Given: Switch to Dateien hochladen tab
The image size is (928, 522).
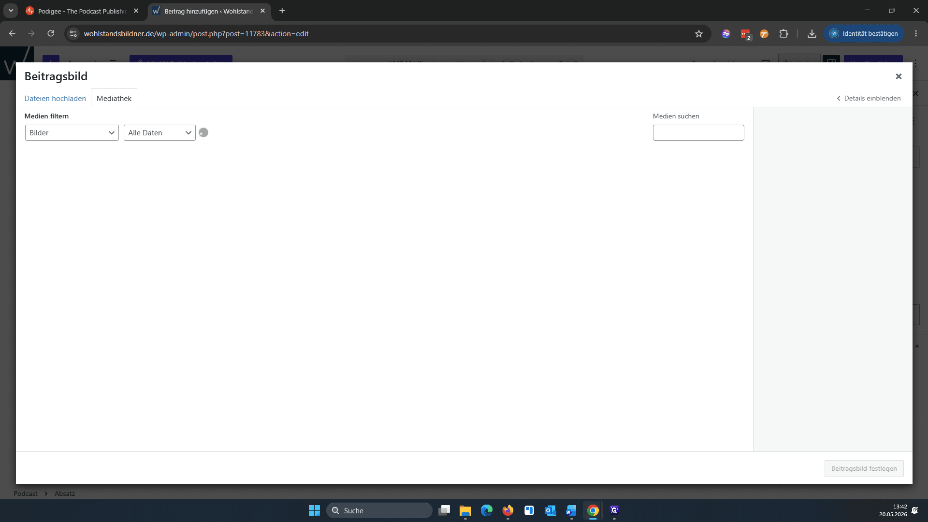Looking at the screenshot, I should 55,99.
